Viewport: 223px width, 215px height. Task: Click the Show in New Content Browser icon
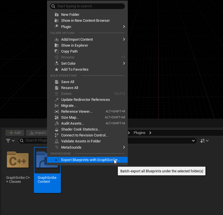click(x=57, y=21)
